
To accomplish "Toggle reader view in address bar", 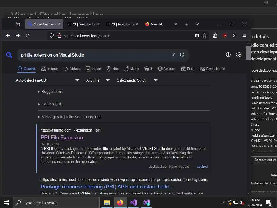I will [x=197, y=35].
